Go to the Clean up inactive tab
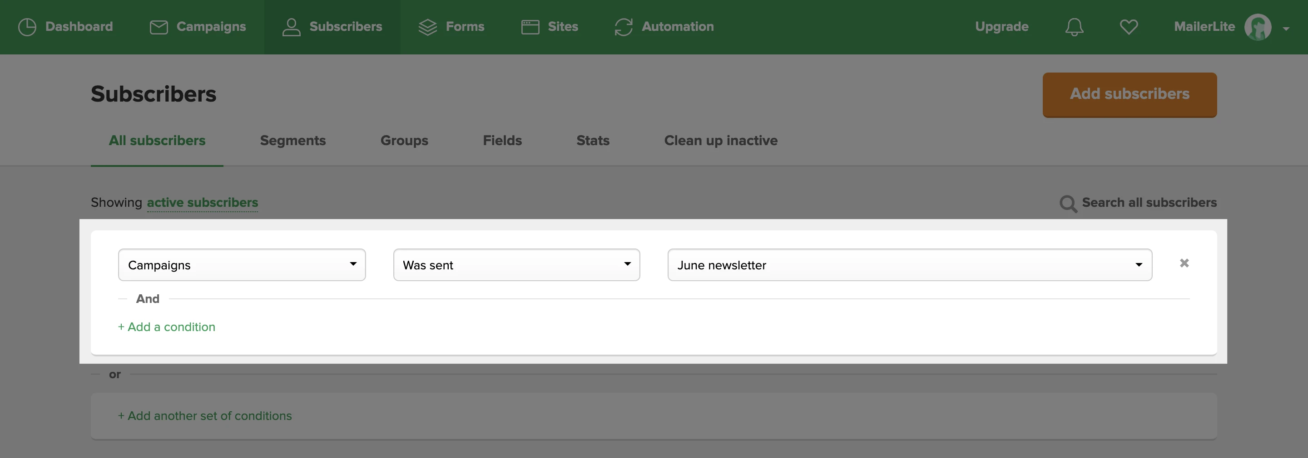The image size is (1308, 458). [x=720, y=141]
